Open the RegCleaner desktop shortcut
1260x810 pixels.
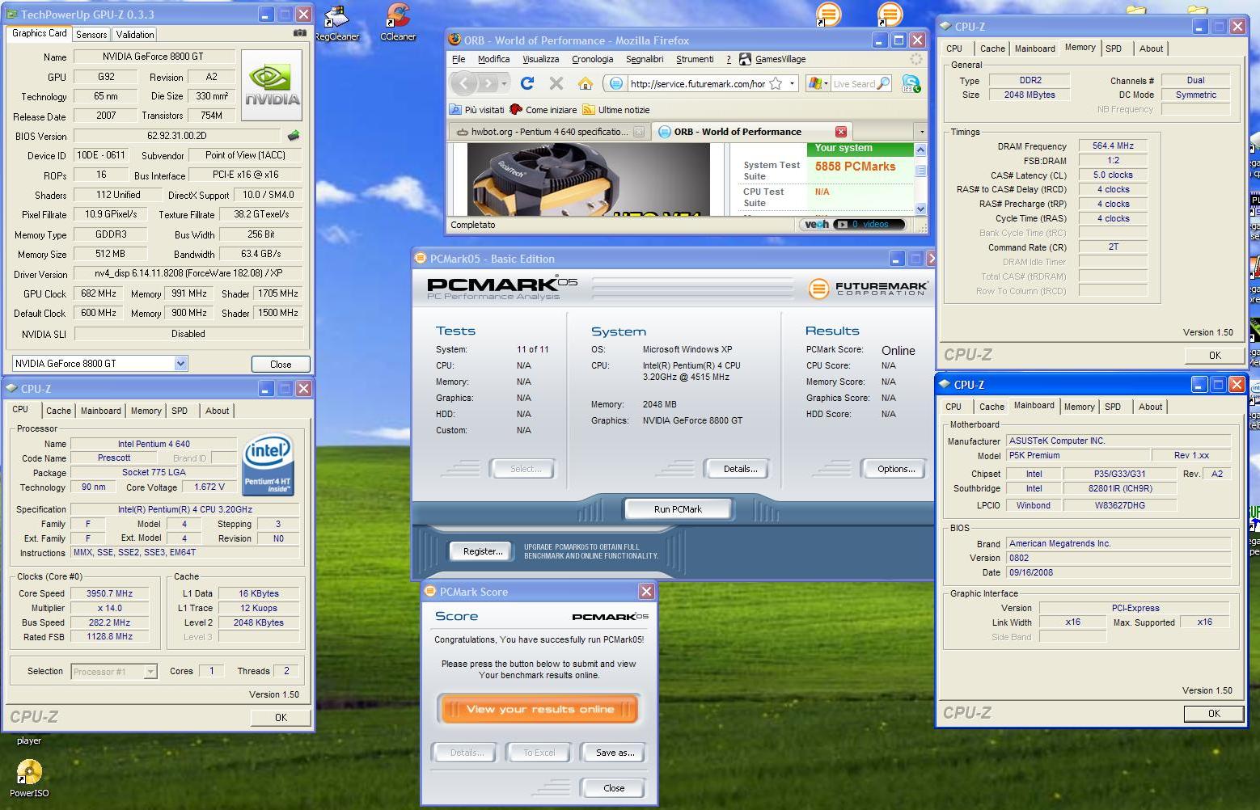pos(337,23)
